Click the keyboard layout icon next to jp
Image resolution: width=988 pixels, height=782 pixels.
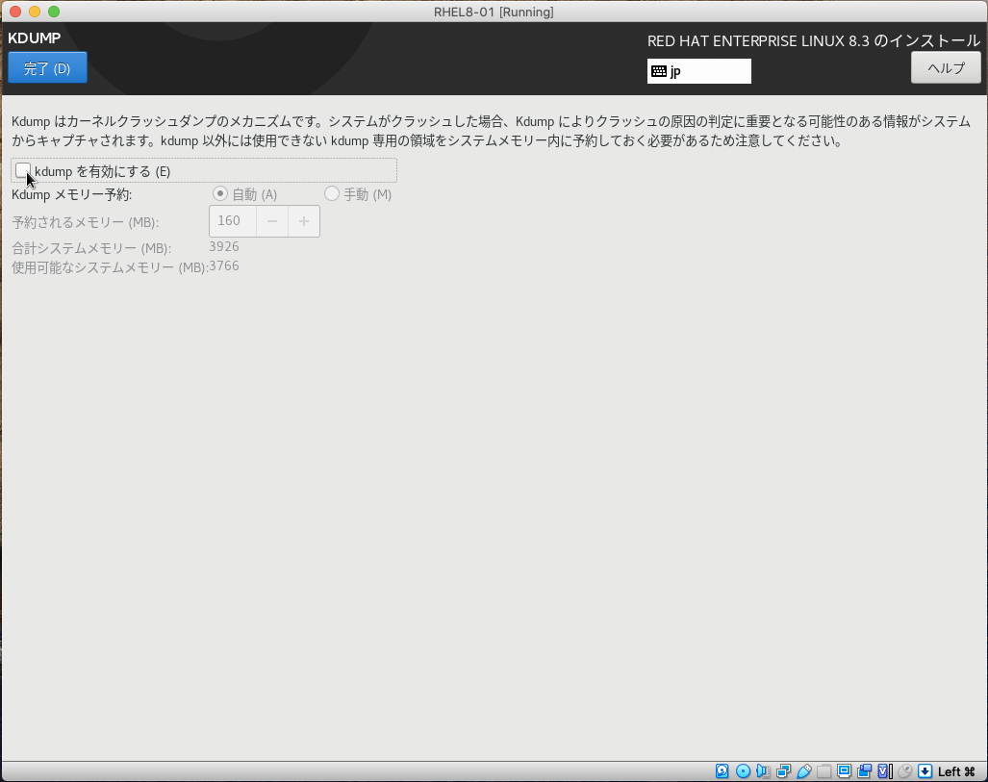coord(661,70)
